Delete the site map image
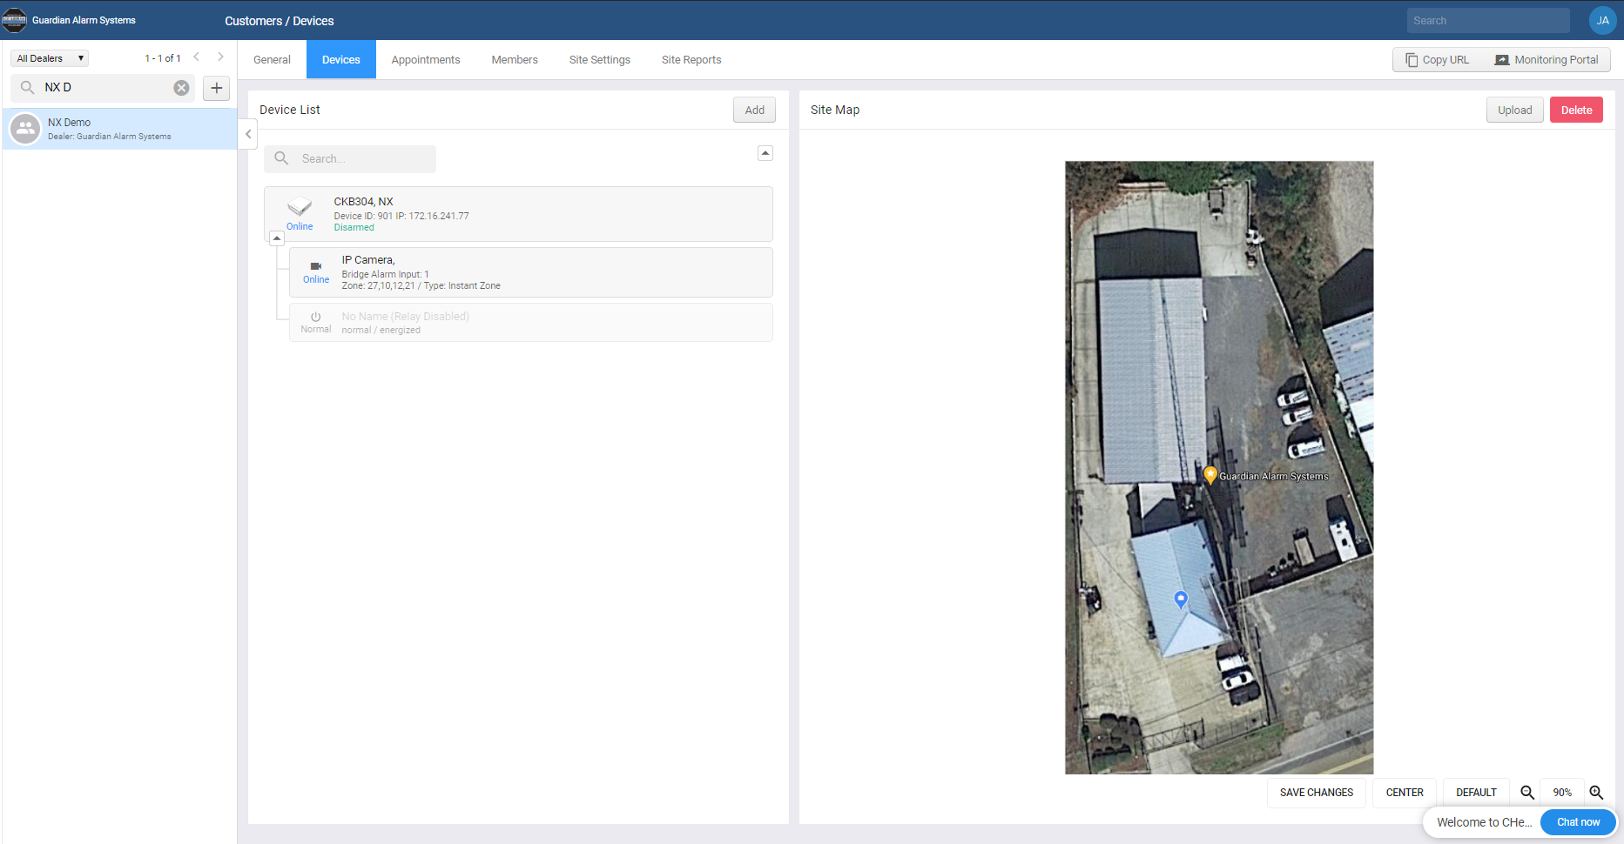 pyautogui.click(x=1575, y=110)
